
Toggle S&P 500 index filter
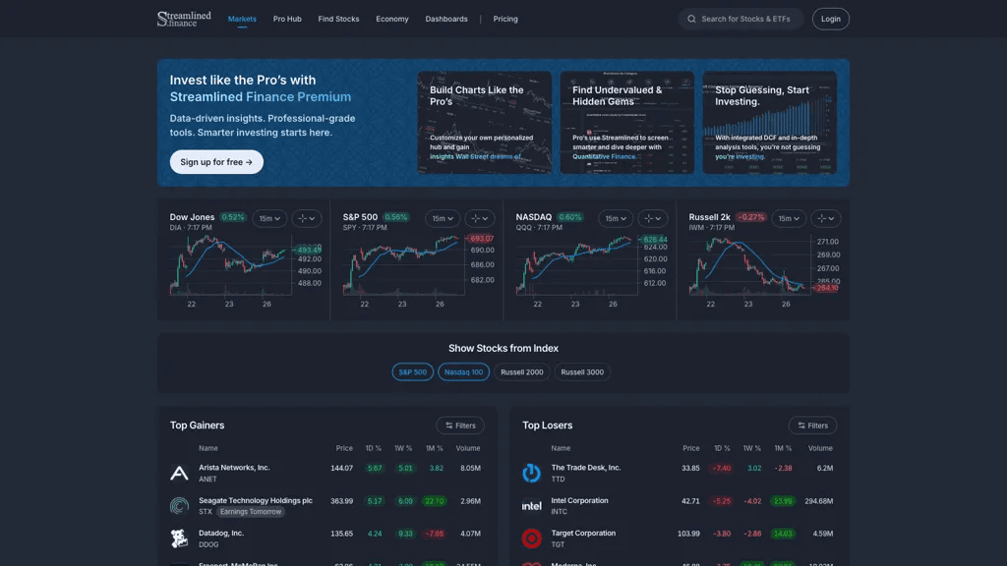pos(412,372)
